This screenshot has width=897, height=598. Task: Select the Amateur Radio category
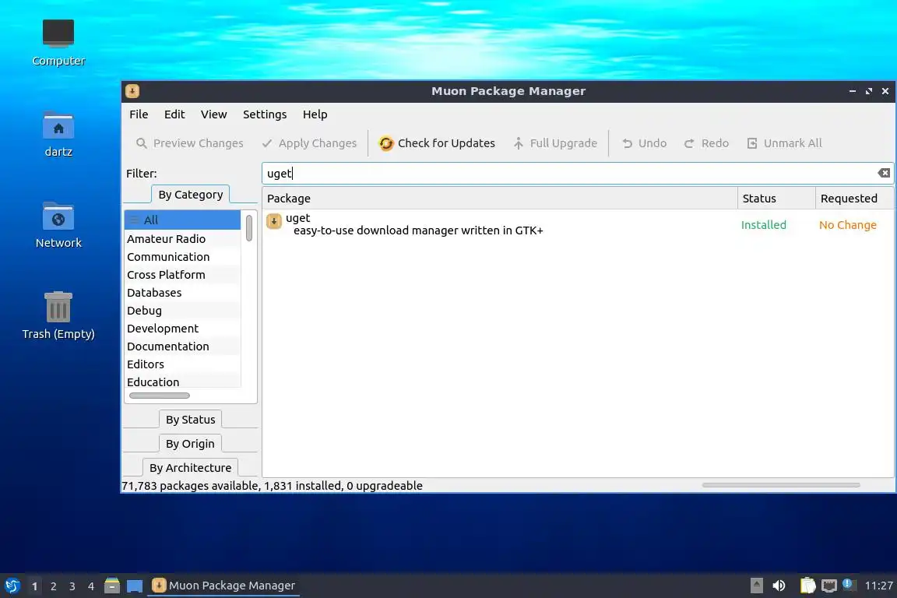coord(182,238)
